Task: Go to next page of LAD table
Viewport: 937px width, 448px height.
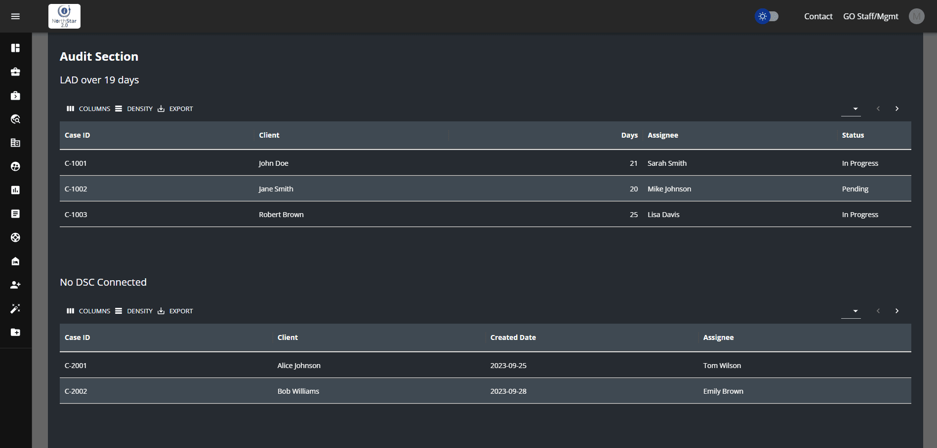Action: click(x=897, y=109)
